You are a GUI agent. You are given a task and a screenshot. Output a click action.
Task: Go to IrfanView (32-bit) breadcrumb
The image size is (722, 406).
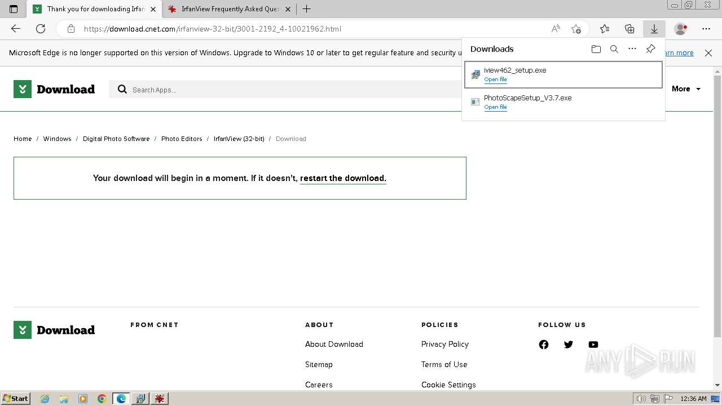[239, 139]
